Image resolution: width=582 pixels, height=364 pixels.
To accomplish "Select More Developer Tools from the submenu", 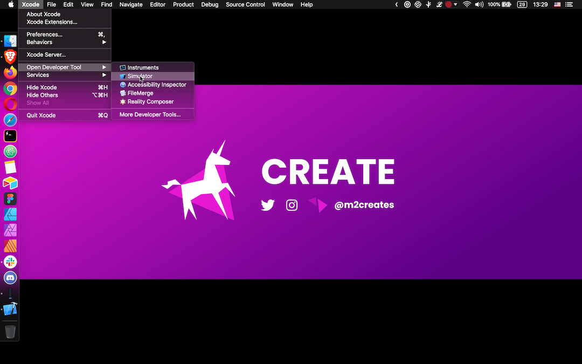I will click(150, 114).
